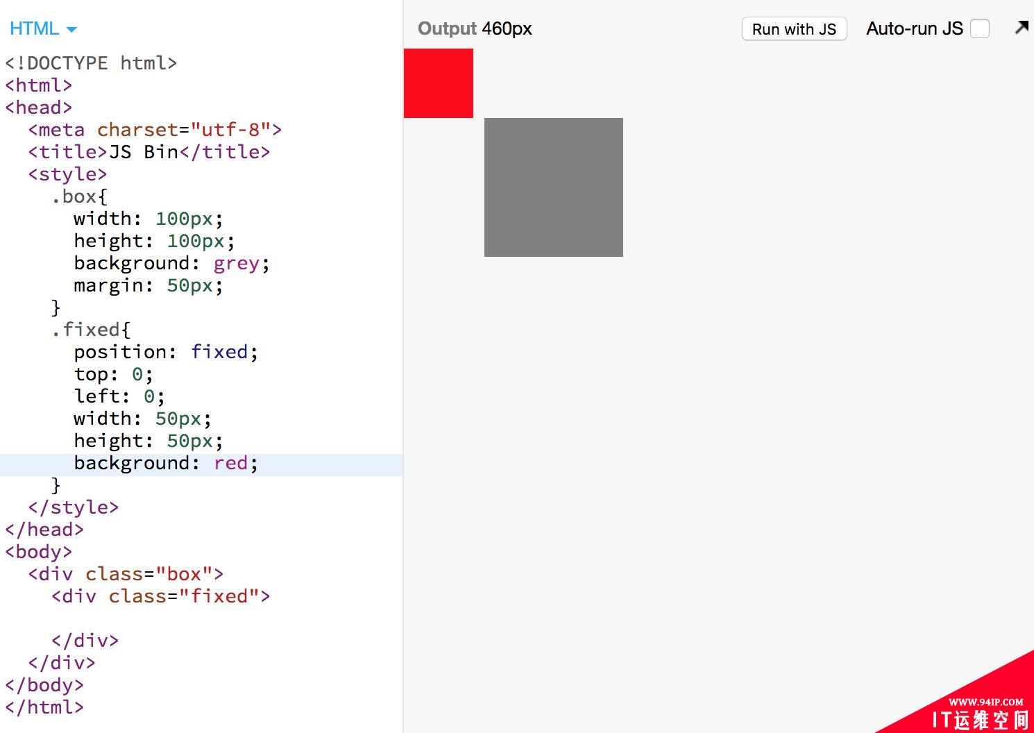Click the '</html>' closing tag

pos(44,707)
